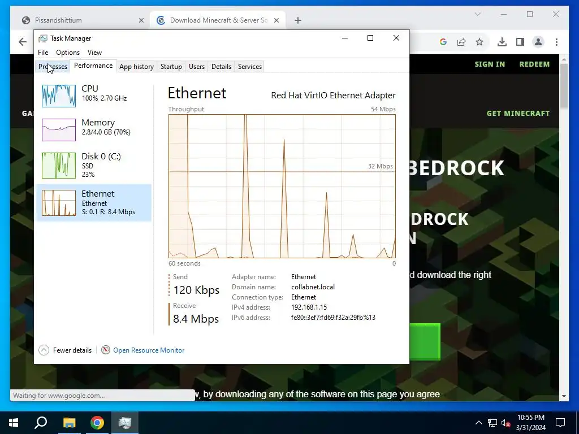Click the Send 120 Kbps value
The image size is (579, 434).
196,290
